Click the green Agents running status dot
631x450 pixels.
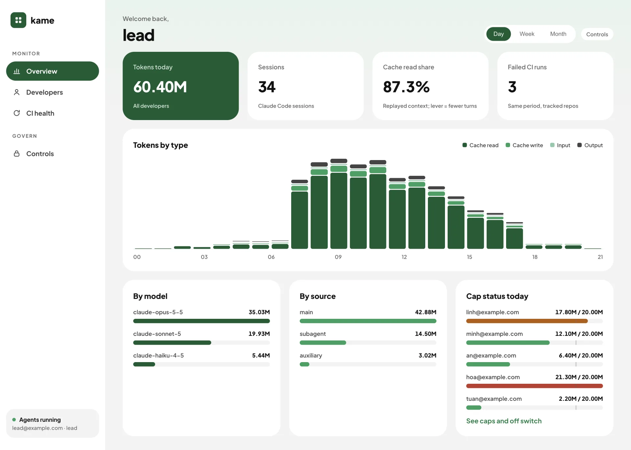[14, 419]
